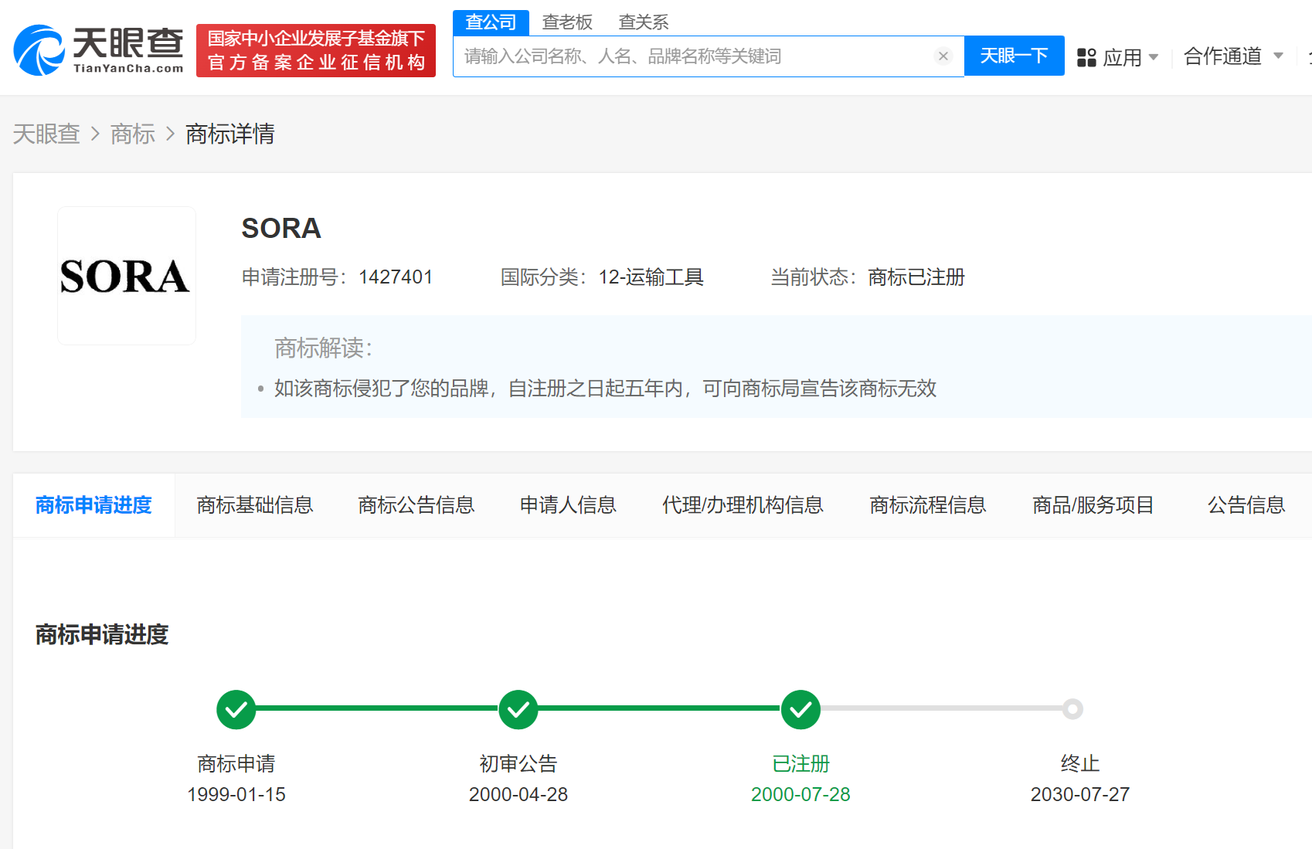Screen dimensions: 1312x849
Task: Click the SORA trademark image
Action: click(126, 276)
